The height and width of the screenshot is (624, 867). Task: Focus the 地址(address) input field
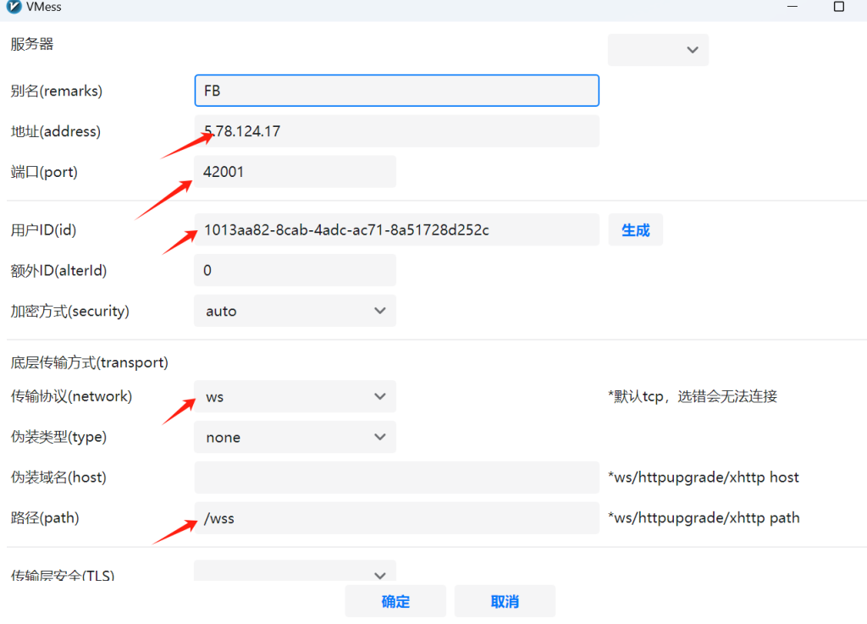396,131
